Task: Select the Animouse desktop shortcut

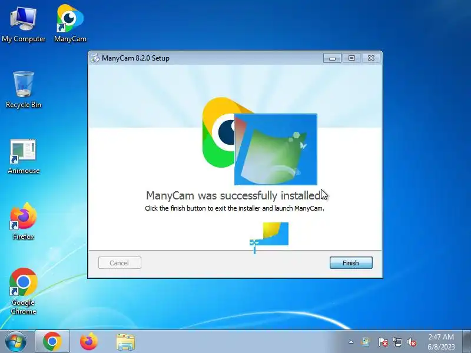Action: click(24, 156)
